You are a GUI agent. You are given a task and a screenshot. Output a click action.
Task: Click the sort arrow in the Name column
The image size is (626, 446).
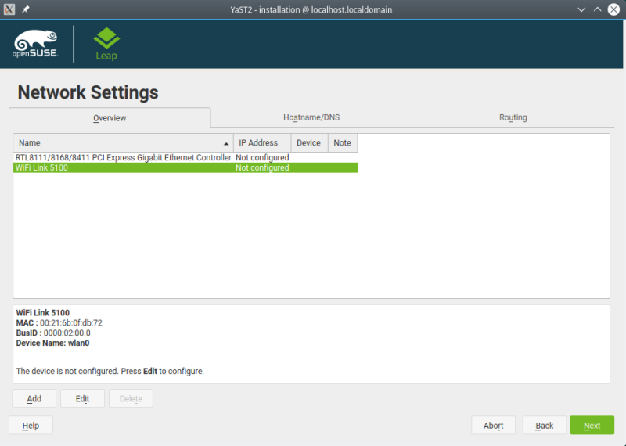pos(226,143)
